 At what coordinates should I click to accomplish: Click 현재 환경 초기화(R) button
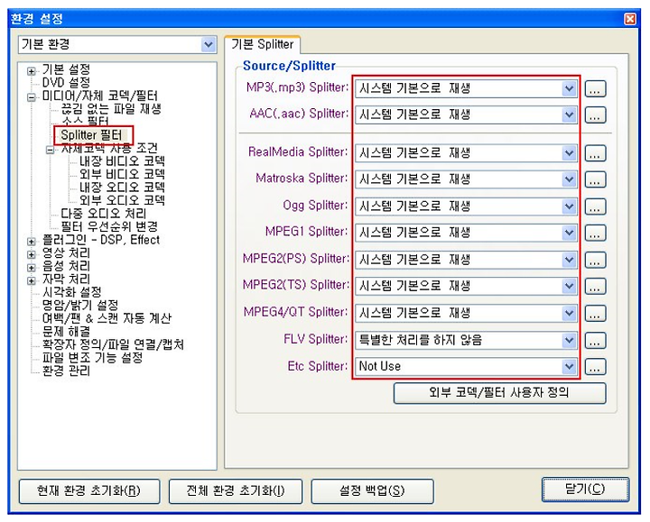click(x=89, y=491)
